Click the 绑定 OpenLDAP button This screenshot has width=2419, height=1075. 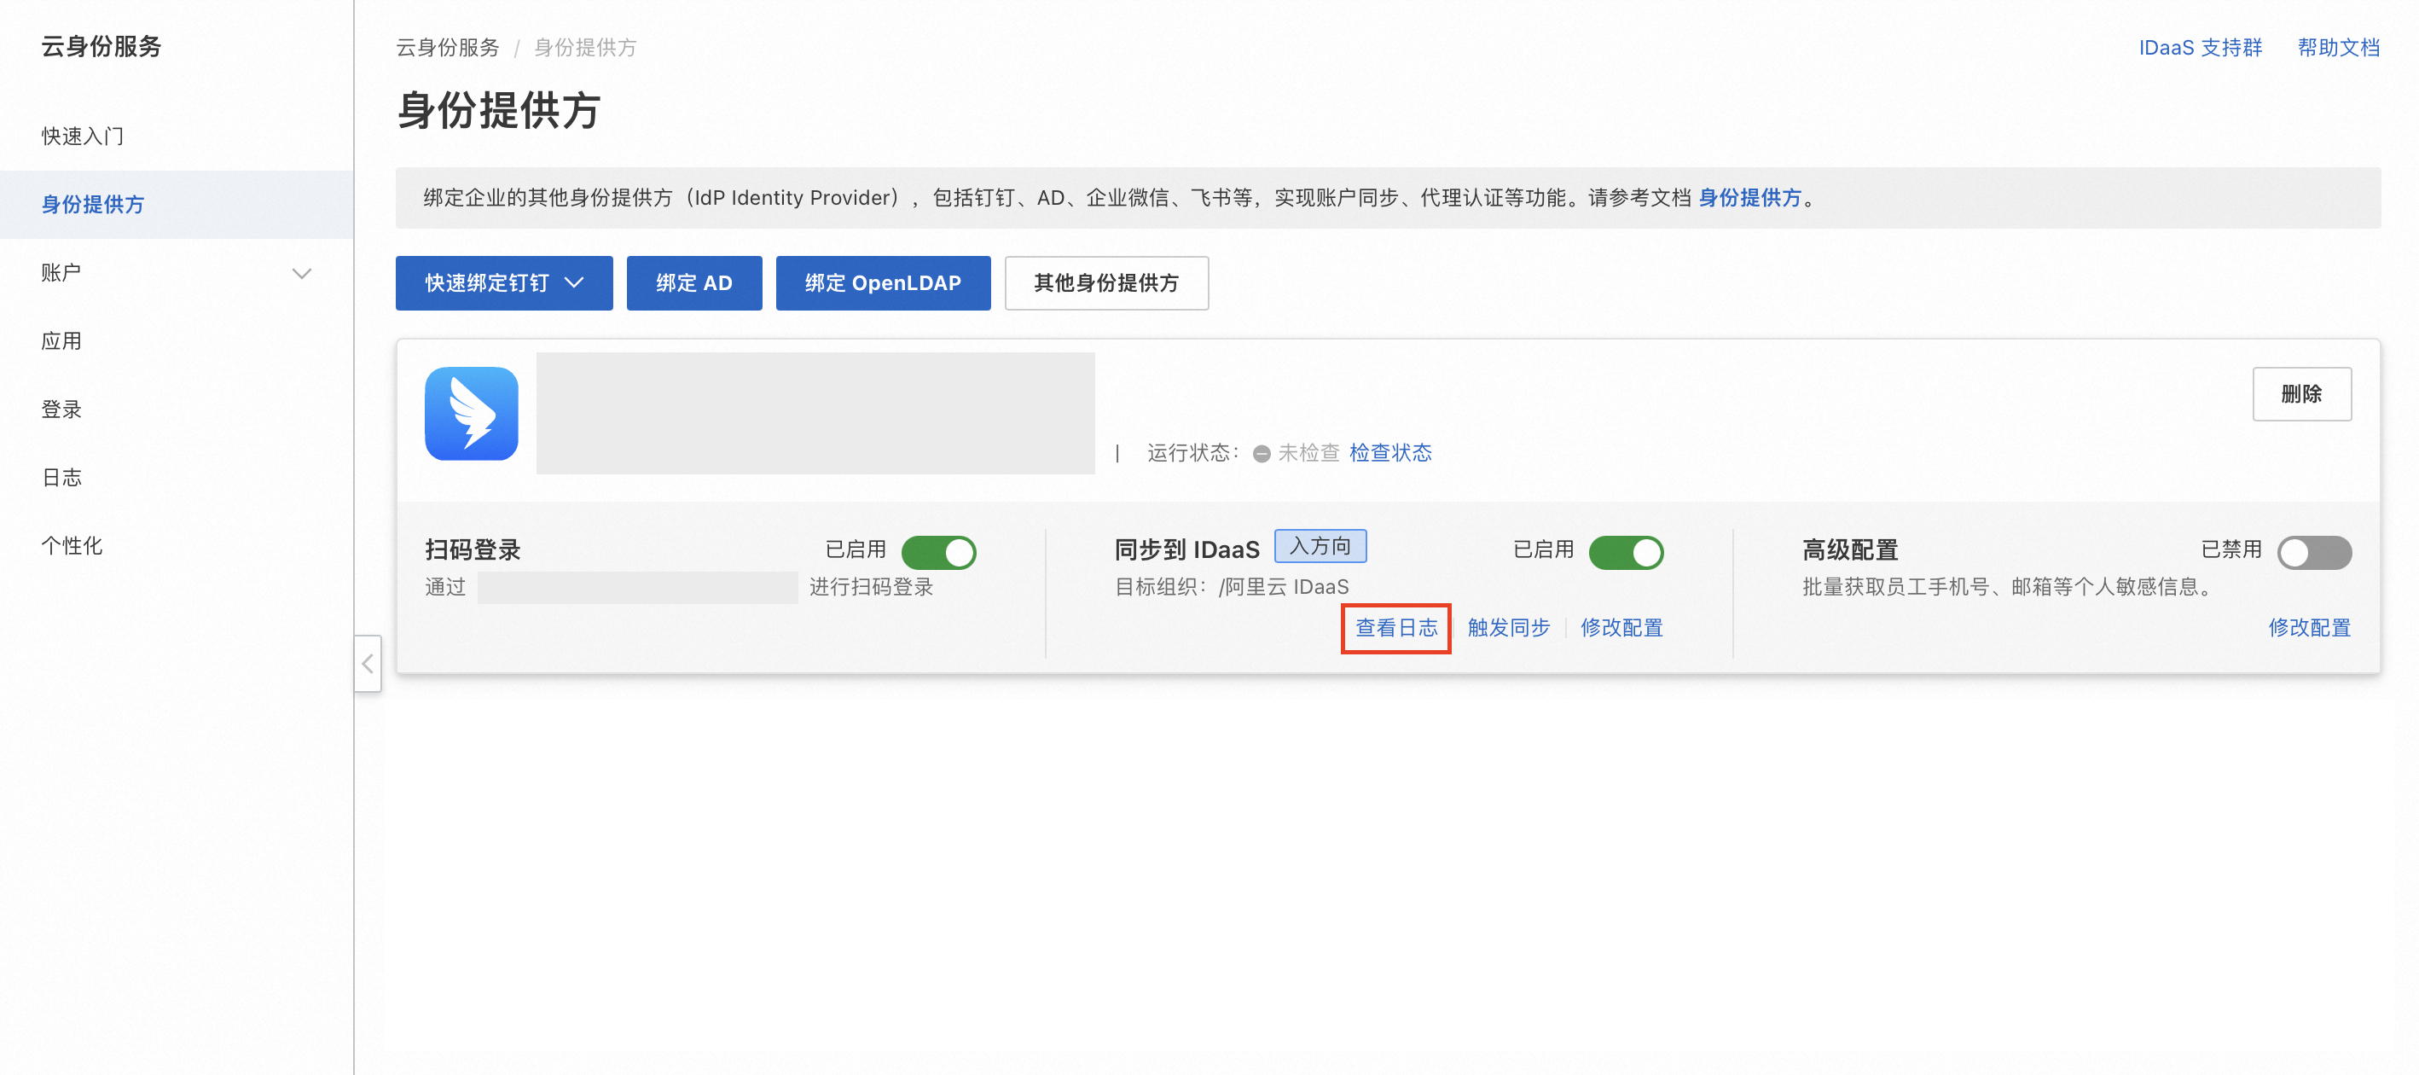(883, 283)
